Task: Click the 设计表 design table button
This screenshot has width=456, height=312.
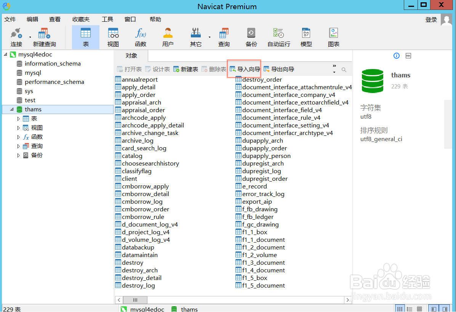Action: pyautogui.click(x=157, y=69)
